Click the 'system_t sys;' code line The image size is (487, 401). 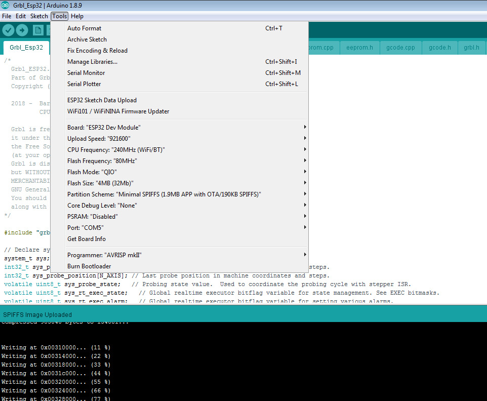[x=27, y=258]
